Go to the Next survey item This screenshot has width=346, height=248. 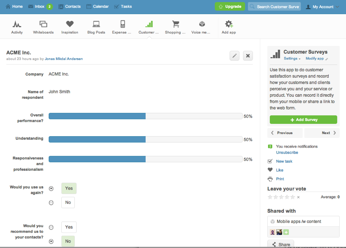coord(322,133)
